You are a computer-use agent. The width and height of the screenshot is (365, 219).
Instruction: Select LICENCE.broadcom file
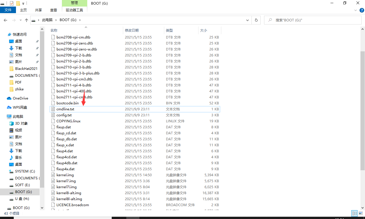[73, 205]
